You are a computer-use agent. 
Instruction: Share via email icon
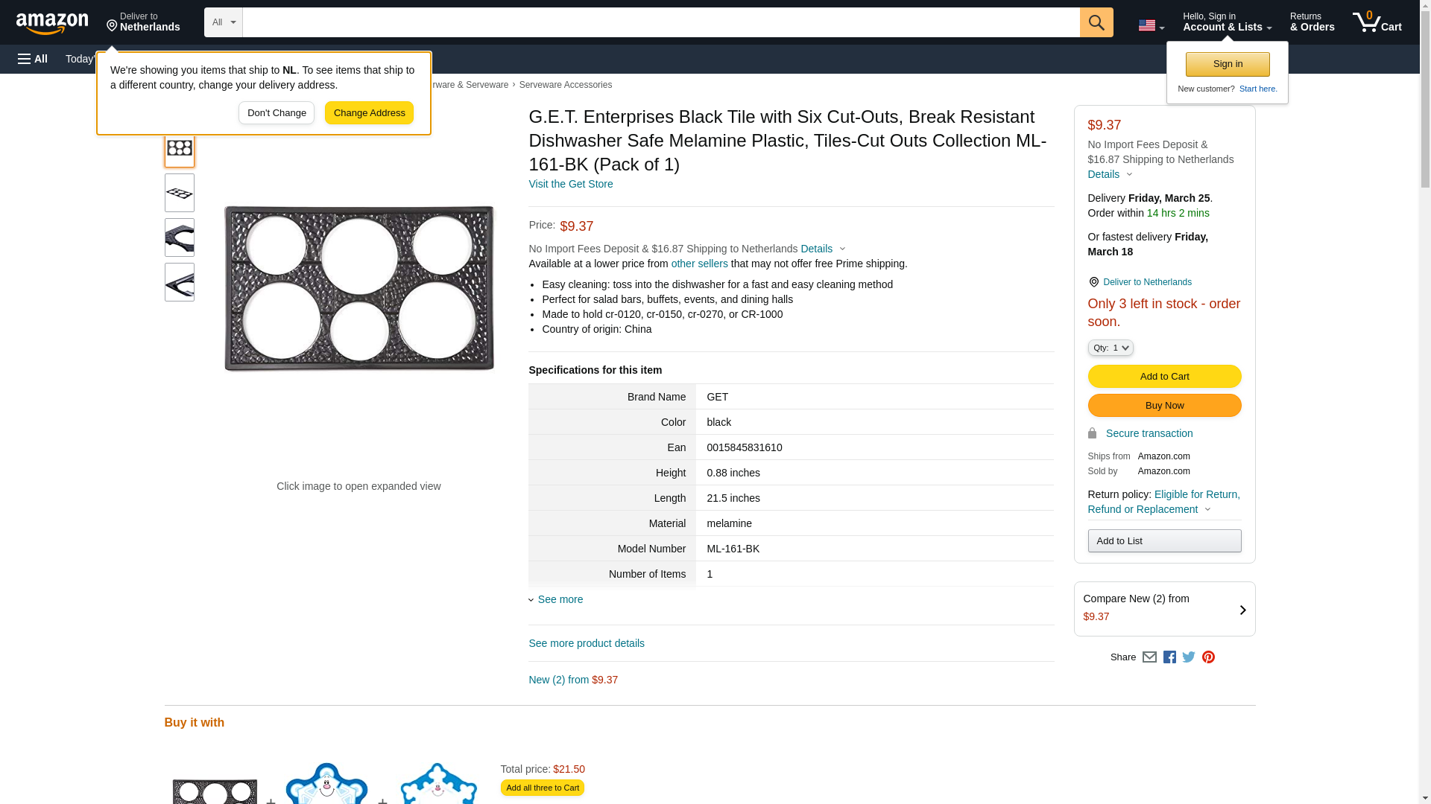pos(1149,657)
